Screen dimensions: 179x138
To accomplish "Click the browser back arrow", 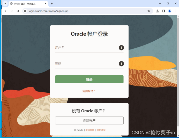I will pyautogui.click(x=5, y=11).
